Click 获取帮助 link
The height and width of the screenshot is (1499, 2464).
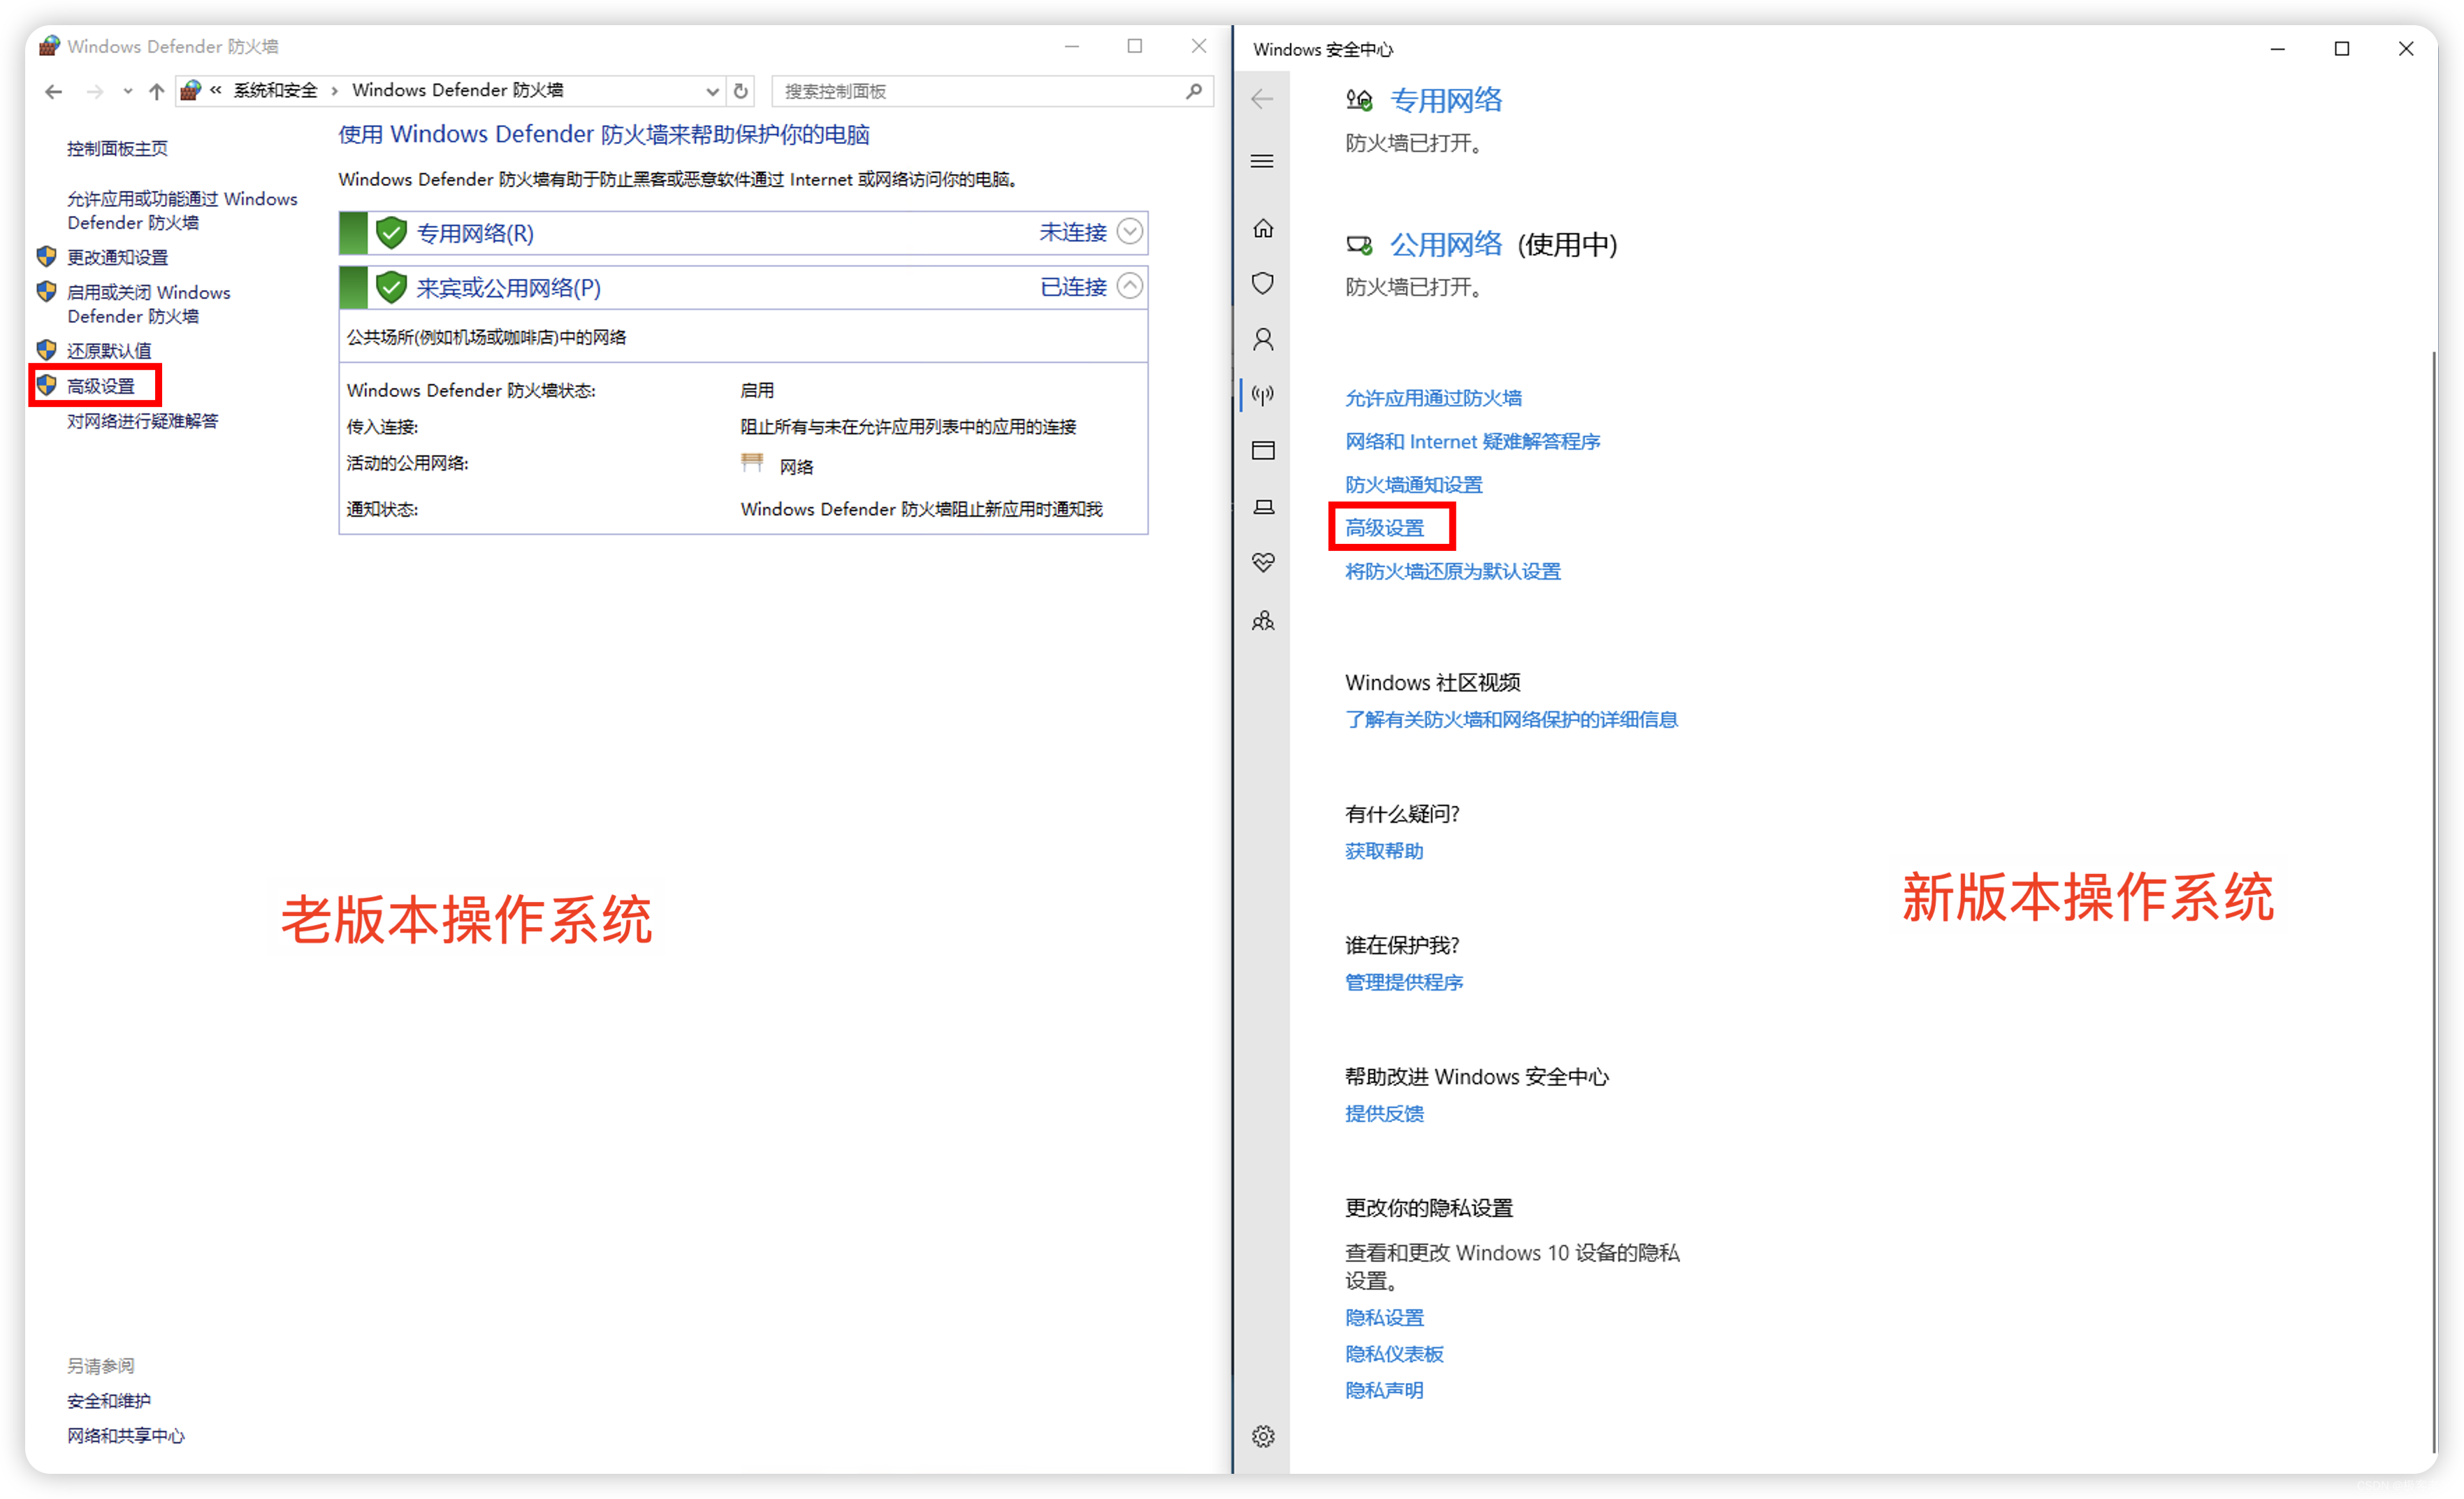click(1384, 851)
